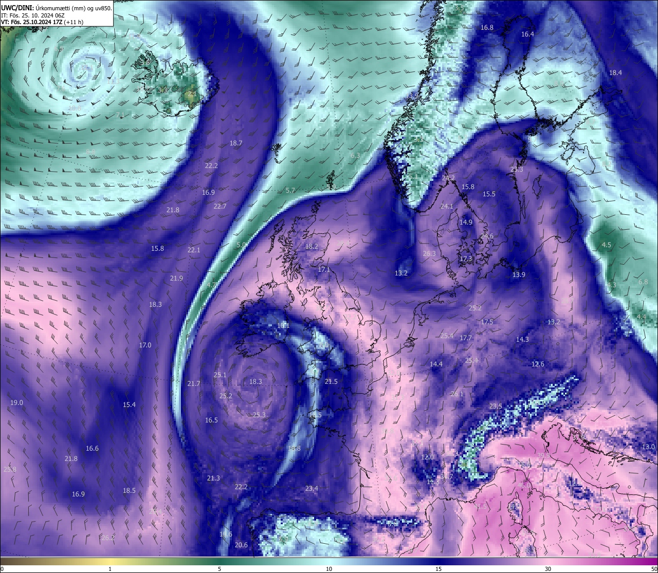Click the 6.3 value in the Norwegian Sea

[x=355, y=156]
